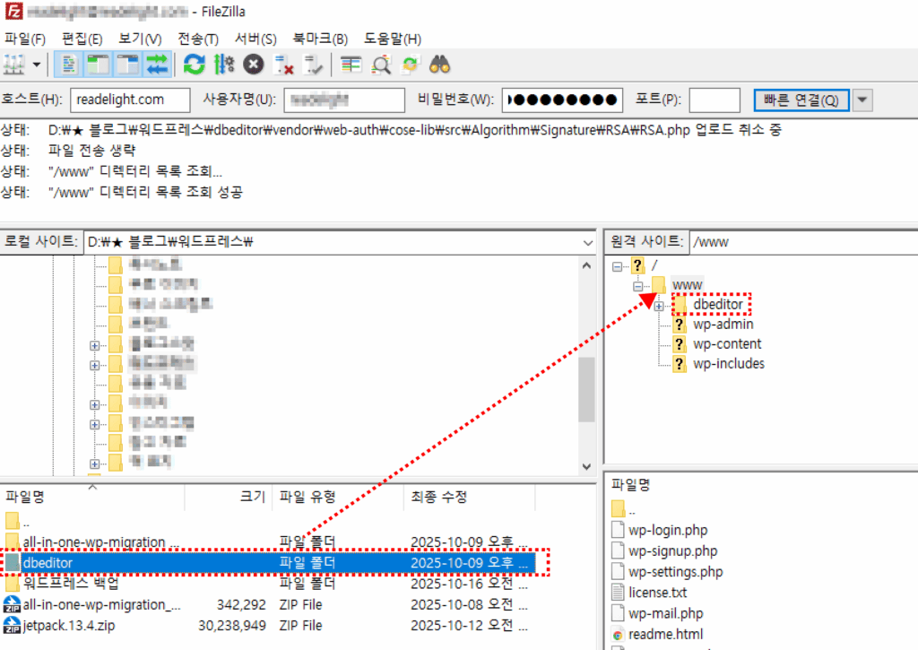
Task: Open quick connect history dropdown arrow
Action: coord(862,100)
